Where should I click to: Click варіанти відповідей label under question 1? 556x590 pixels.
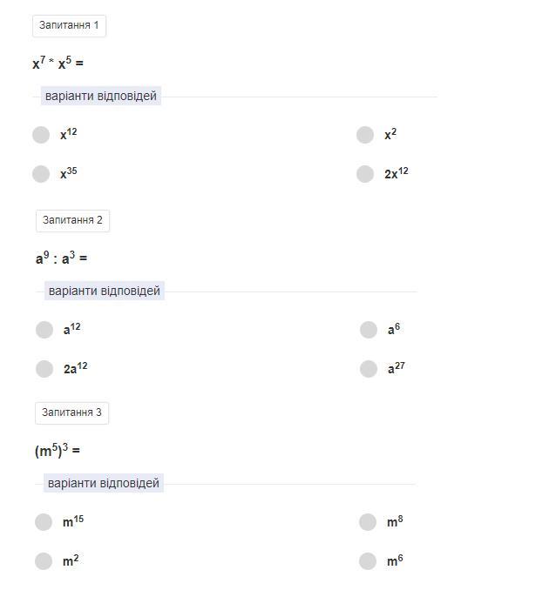[101, 97]
